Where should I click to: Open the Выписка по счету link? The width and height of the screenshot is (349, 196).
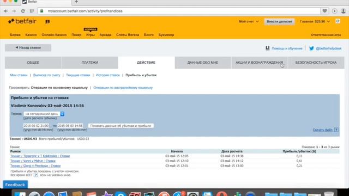click(46, 75)
